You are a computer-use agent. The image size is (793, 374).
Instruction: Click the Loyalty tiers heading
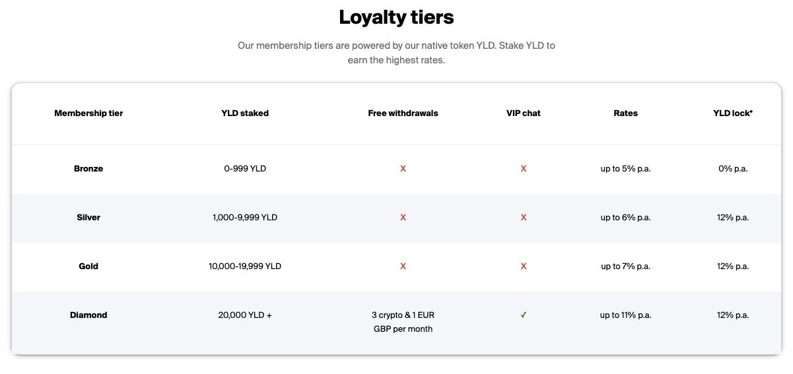(x=396, y=17)
